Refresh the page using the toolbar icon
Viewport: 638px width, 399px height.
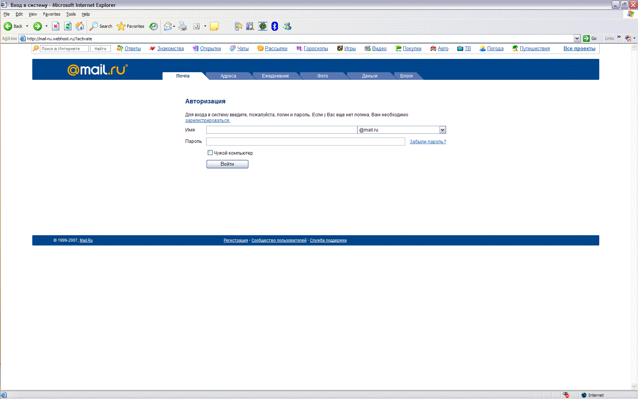(x=68, y=26)
